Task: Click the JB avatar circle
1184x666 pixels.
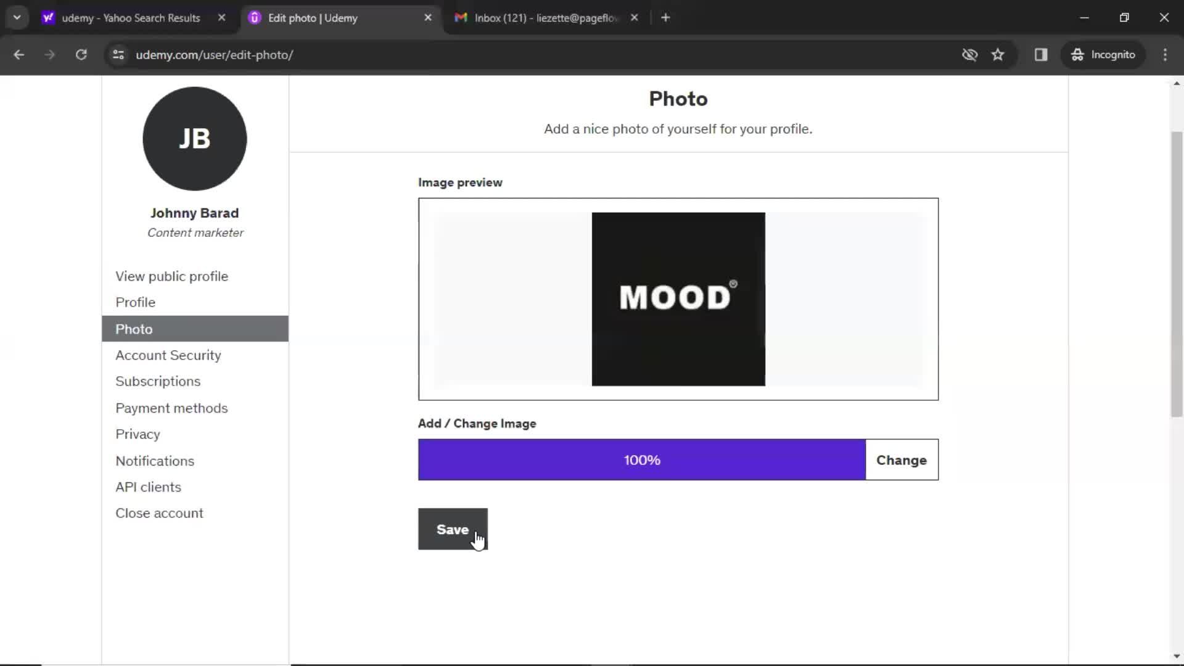Action: (195, 139)
